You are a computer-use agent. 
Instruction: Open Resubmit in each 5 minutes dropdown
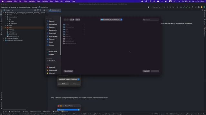pos(69,80)
